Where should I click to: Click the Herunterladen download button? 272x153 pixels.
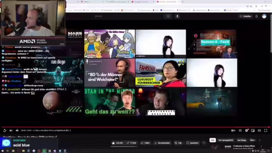click(x=162, y=143)
